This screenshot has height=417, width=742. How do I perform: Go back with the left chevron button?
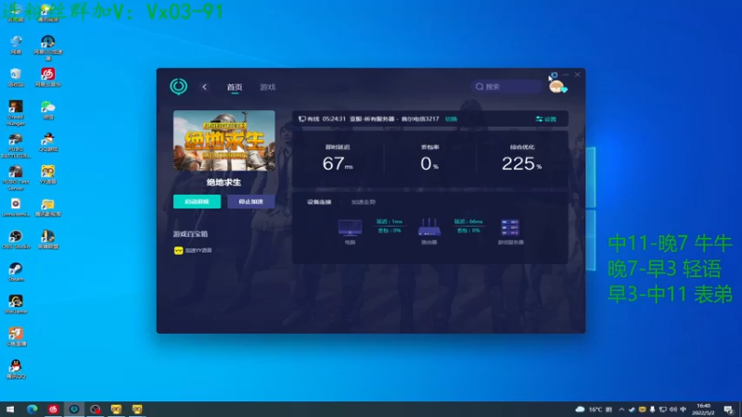(x=204, y=87)
